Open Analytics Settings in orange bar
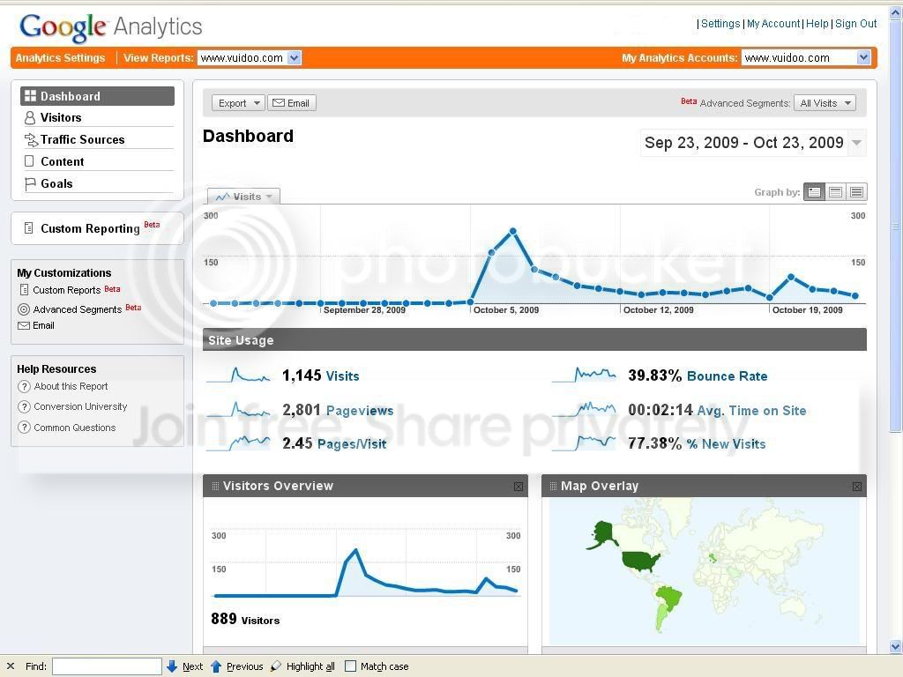 pyautogui.click(x=60, y=57)
